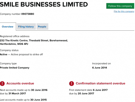Select company number 09073880
135x102 pixels.
tap(28, 14)
